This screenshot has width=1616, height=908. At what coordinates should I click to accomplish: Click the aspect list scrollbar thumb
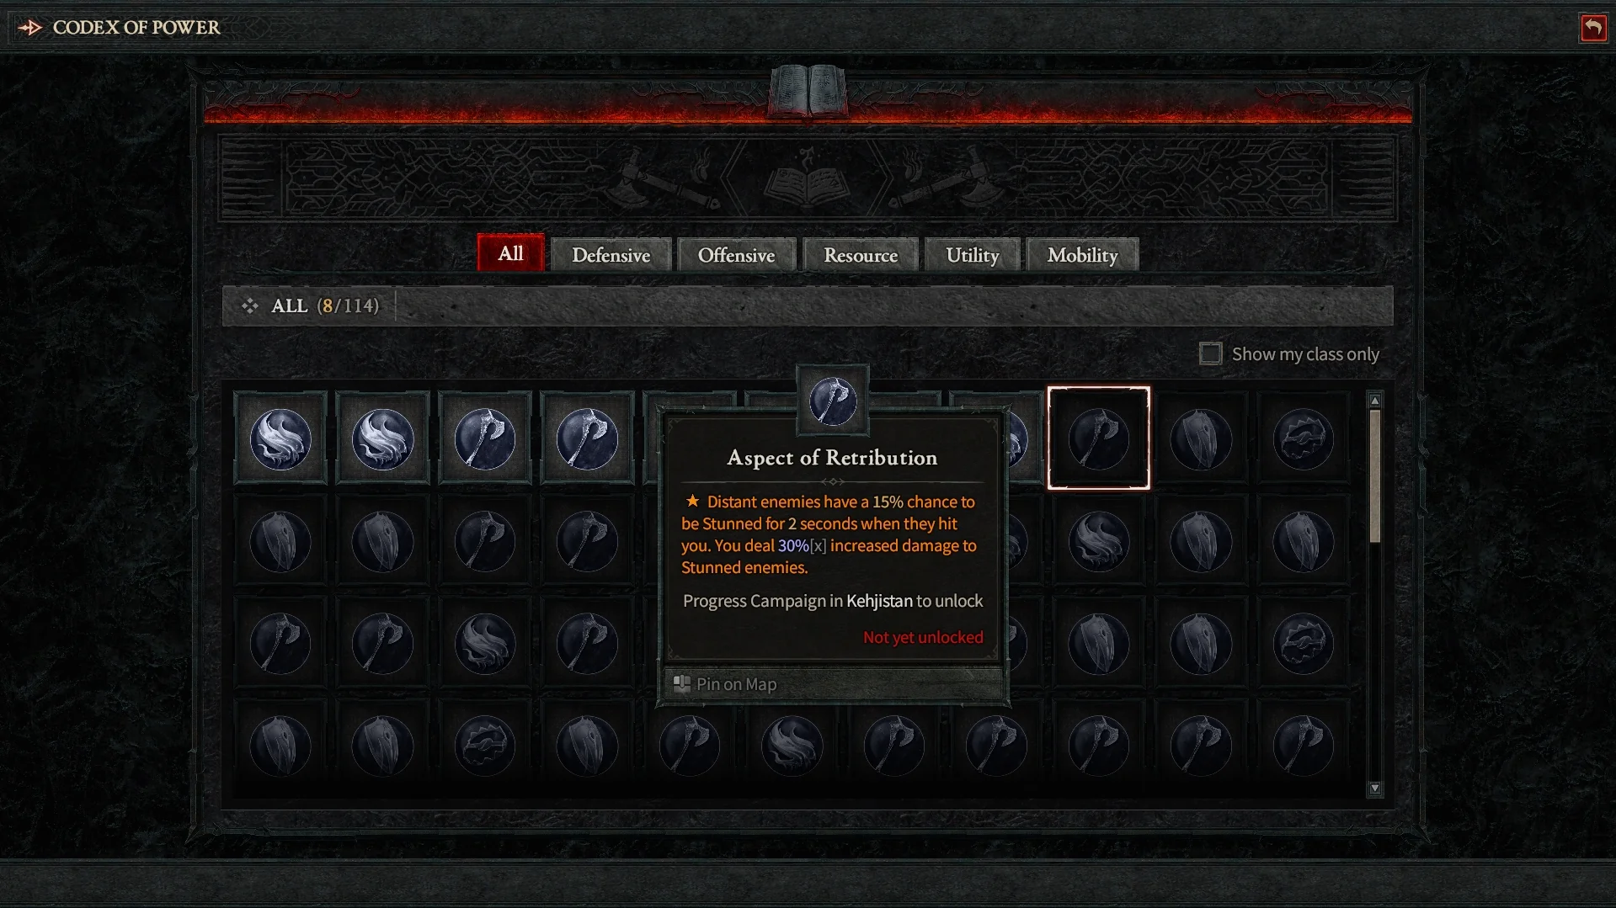pyautogui.click(x=1375, y=476)
